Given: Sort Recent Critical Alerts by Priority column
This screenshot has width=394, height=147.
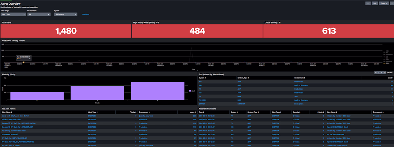Looking at the screenshot, I should point(321,112).
